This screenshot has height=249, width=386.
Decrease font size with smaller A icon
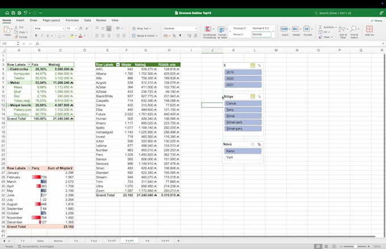87,28
